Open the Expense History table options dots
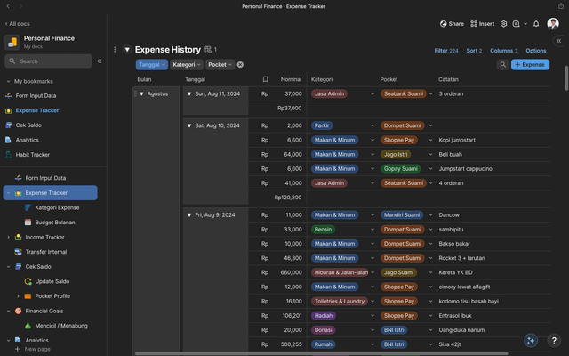Image resolution: width=569 pixels, height=356 pixels. pos(115,50)
